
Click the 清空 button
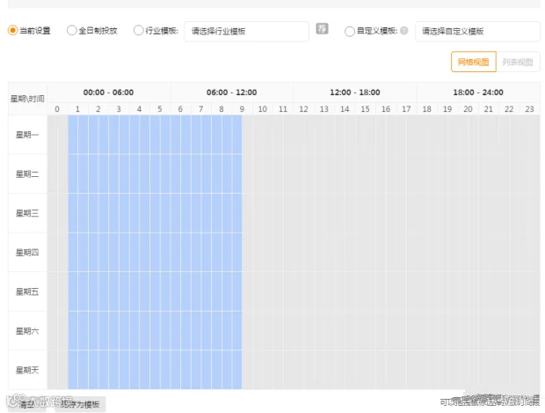point(26,404)
